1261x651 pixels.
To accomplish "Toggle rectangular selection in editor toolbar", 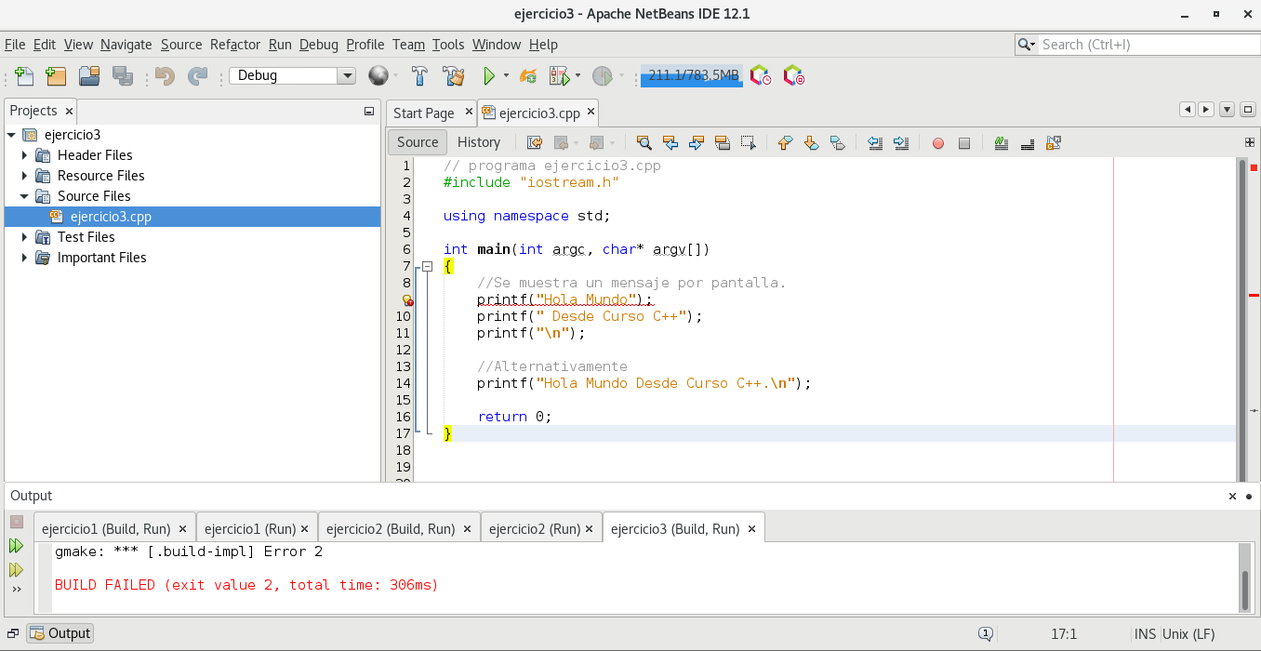I will pos(748,142).
